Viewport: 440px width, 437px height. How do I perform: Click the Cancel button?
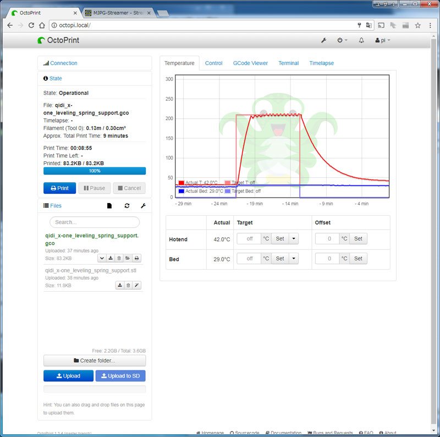click(x=129, y=188)
